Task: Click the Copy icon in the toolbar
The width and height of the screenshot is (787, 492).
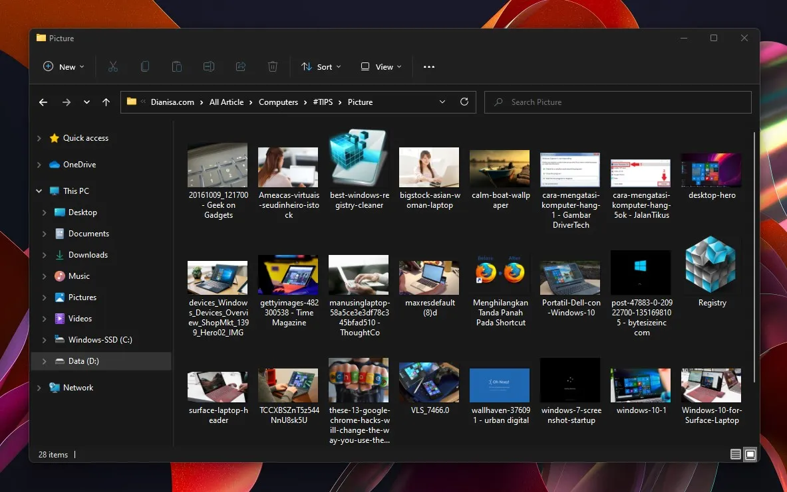Action: click(x=145, y=66)
